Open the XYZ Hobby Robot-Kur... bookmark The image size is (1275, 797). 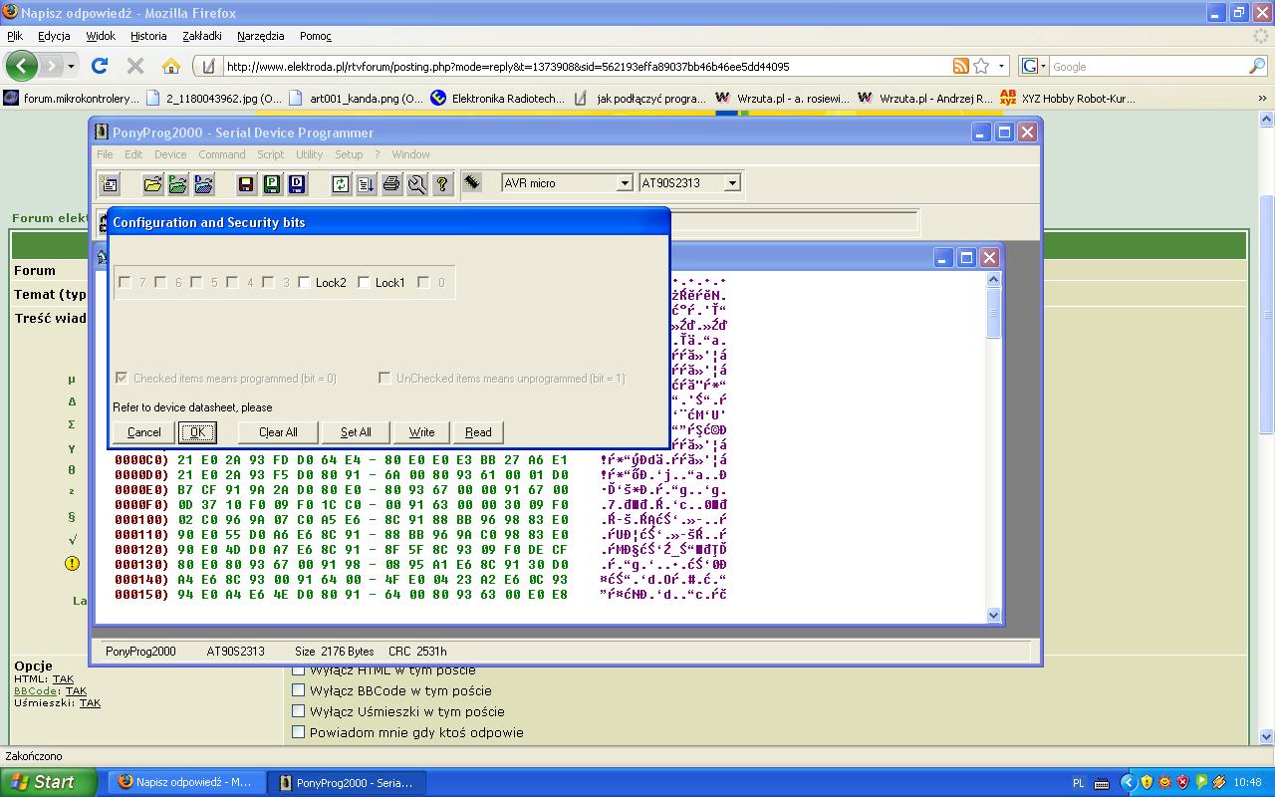1067,98
